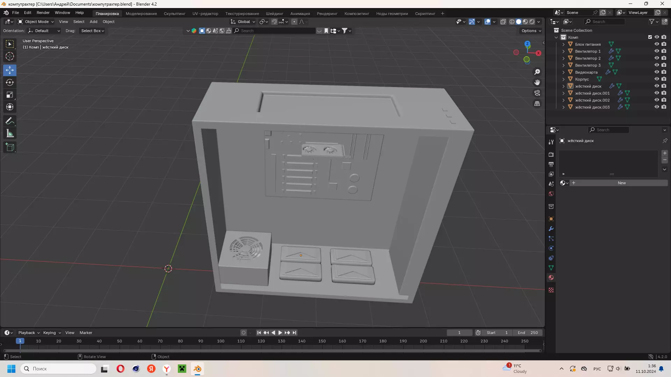Open the Options dropdown
The width and height of the screenshot is (671, 377).
[531, 31]
